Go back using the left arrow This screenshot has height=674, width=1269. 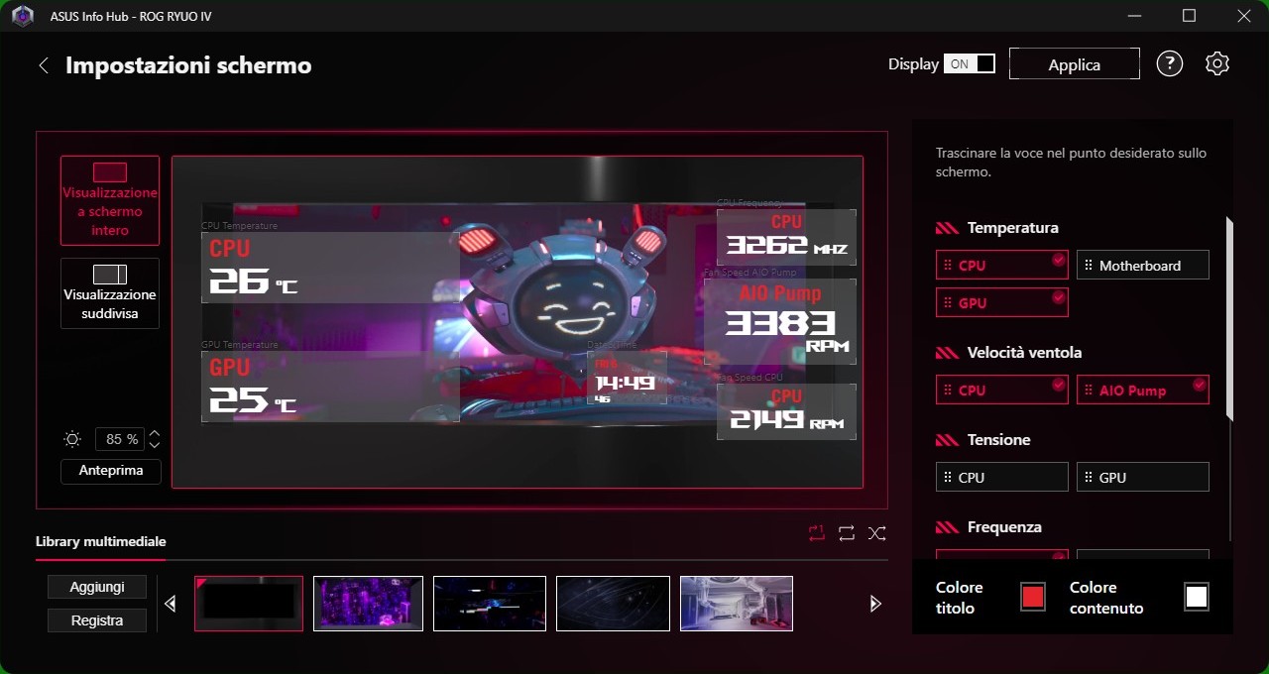(44, 65)
